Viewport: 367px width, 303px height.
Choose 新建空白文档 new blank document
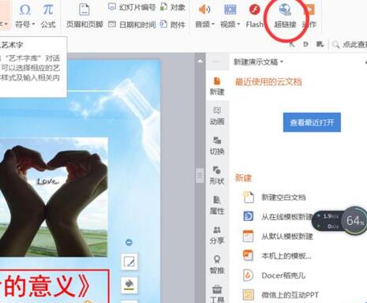click(x=274, y=197)
